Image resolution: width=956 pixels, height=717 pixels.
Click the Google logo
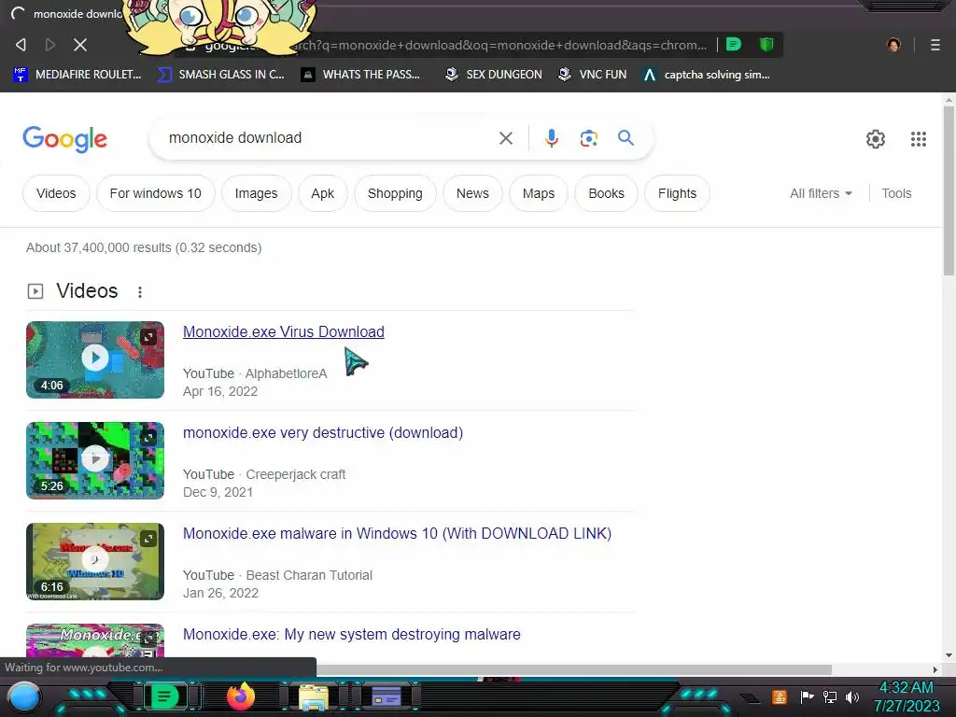point(64,139)
